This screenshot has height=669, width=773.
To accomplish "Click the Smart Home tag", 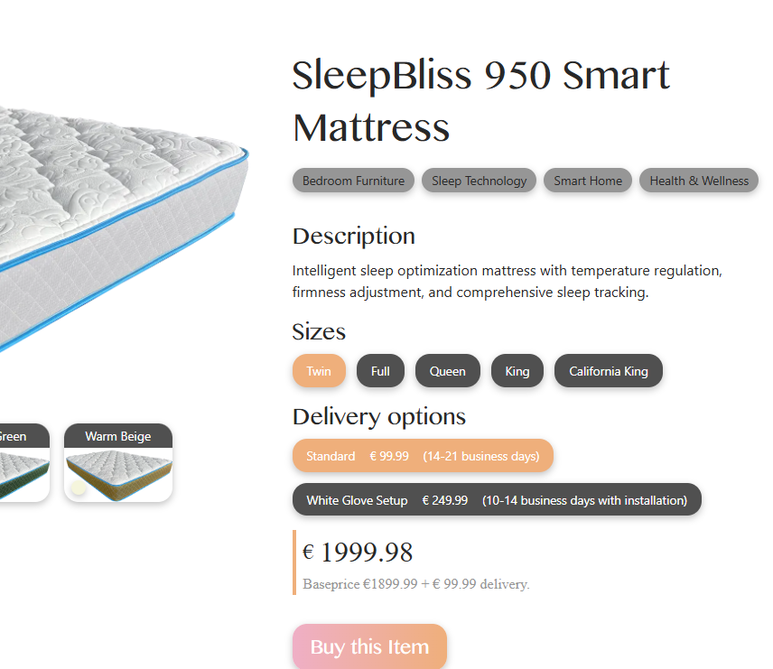I will [x=588, y=181].
